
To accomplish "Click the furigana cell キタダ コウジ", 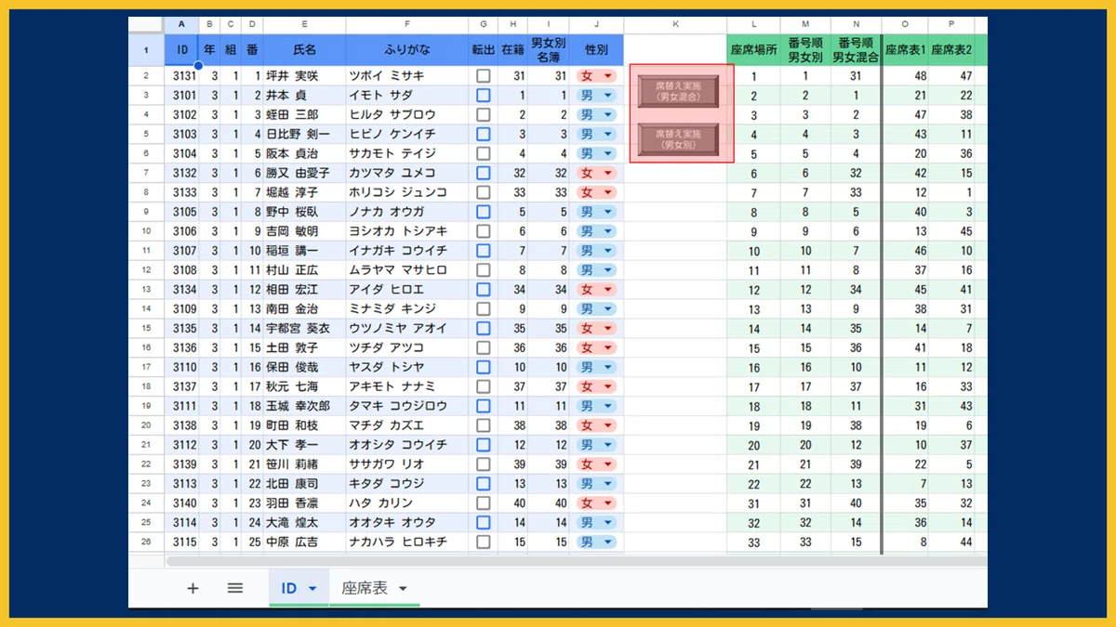I will [406, 484].
